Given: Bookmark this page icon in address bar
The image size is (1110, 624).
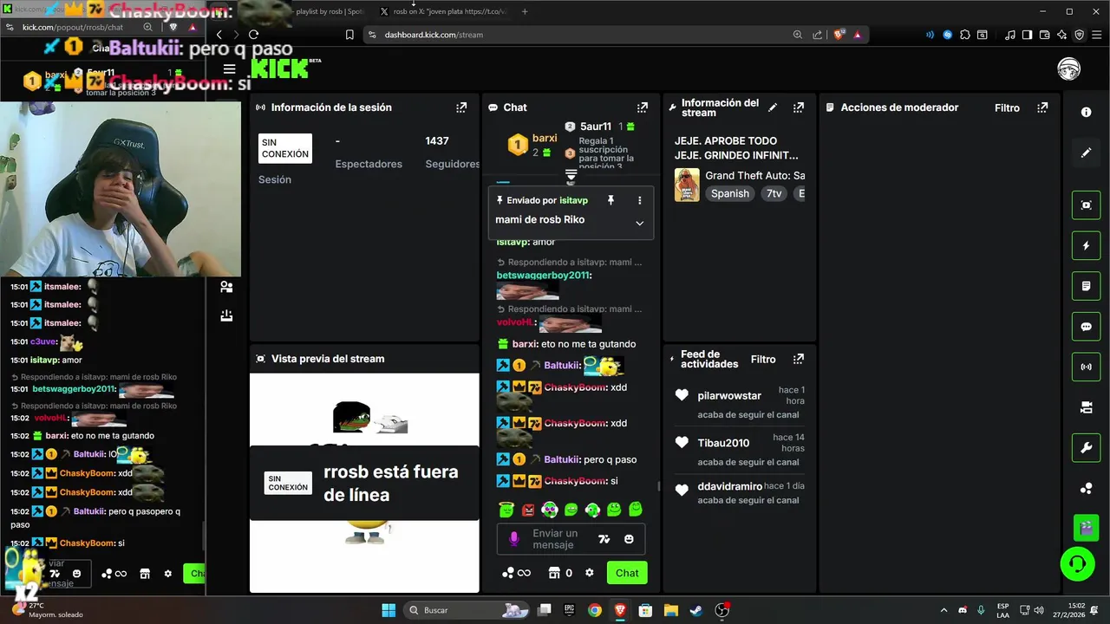Looking at the screenshot, I should point(349,35).
